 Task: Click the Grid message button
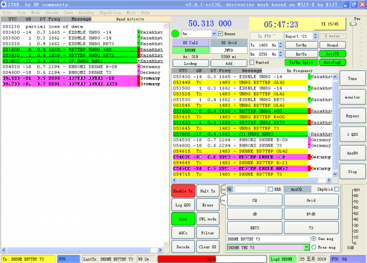point(311,201)
